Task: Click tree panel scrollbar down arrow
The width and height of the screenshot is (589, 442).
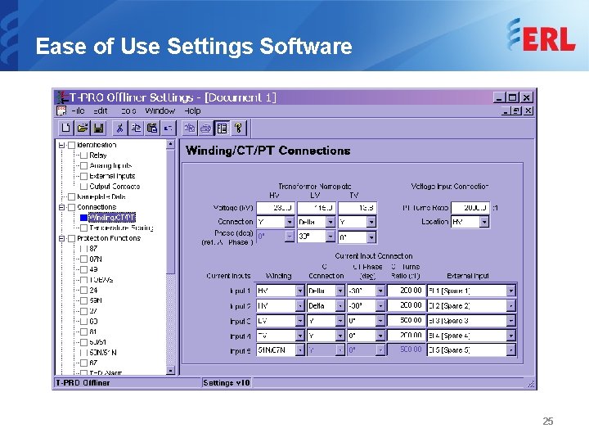Action: 170,371
